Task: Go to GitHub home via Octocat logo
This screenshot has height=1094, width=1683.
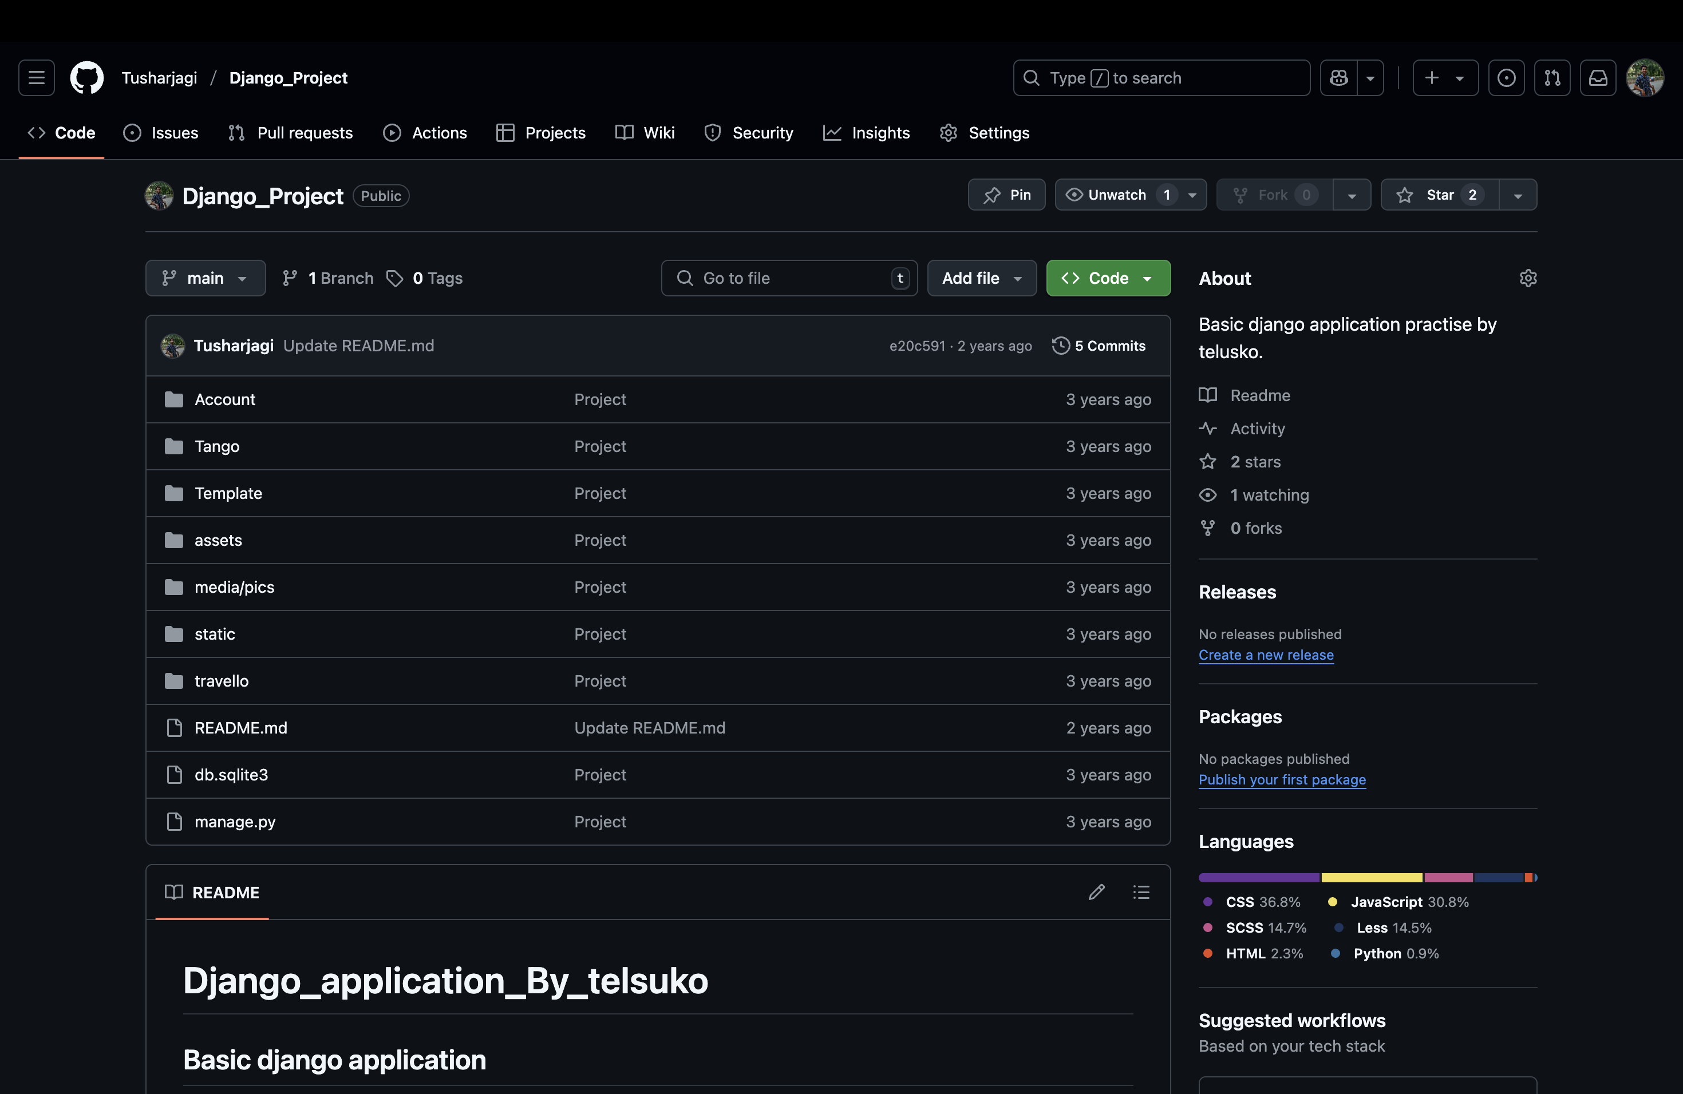Action: [87, 78]
